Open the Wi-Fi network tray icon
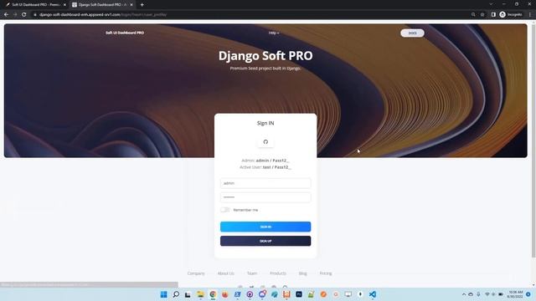 pyautogui.click(x=487, y=294)
